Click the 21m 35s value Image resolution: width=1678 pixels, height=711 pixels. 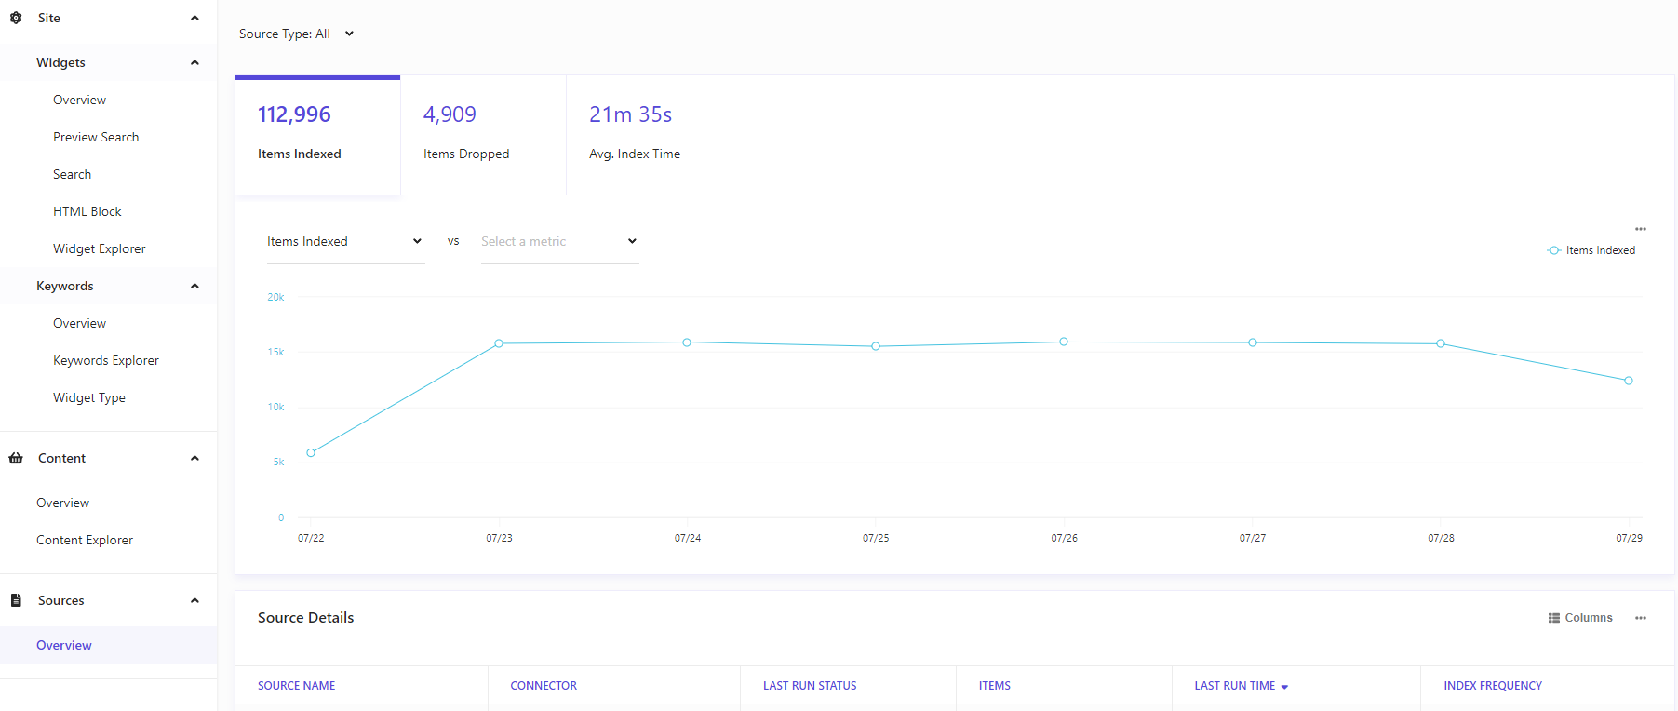point(630,114)
